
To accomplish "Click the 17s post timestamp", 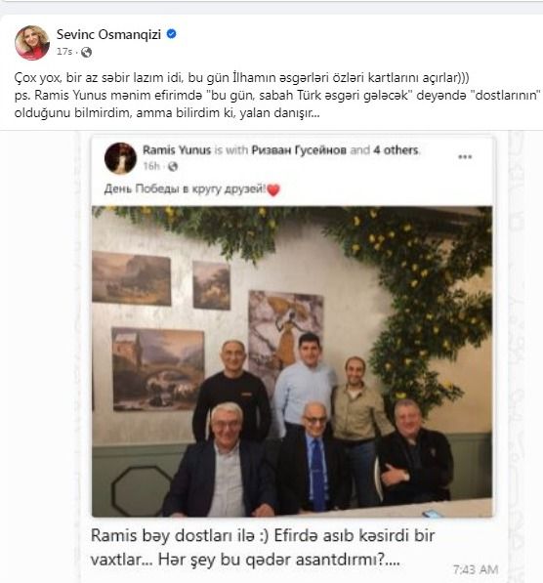I will (x=64, y=52).
